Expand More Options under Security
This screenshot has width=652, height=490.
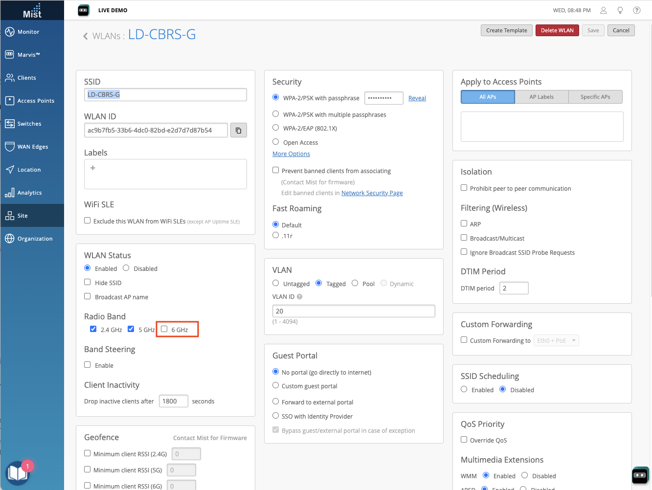291,154
